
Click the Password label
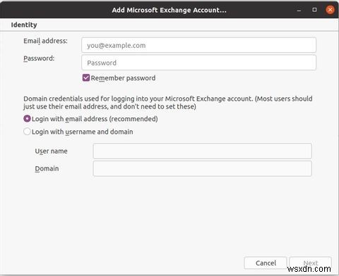click(x=39, y=58)
